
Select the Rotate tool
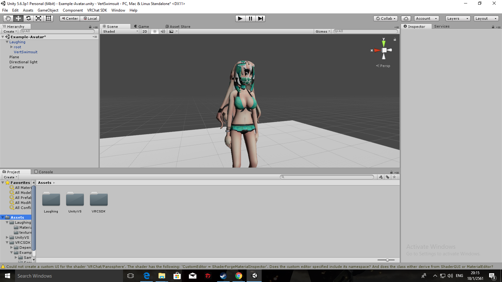[x=28, y=18]
